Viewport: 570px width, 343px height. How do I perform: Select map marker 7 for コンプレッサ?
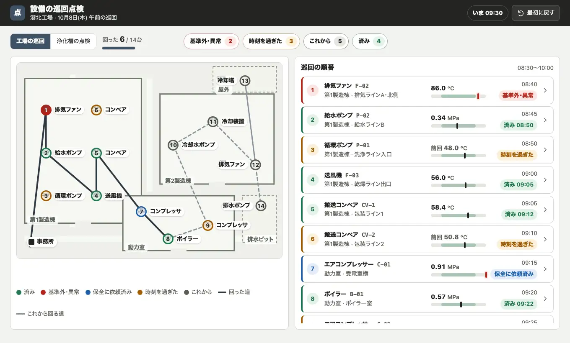pos(141,212)
